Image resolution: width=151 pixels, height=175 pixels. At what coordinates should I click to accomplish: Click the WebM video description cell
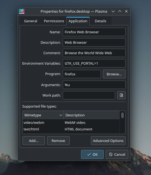pyautogui.click(x=75, y=122)
